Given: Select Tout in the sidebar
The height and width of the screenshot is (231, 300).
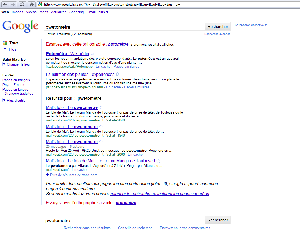Looking at the screenshot, I should pyautogui.click(x=14, y=43).
